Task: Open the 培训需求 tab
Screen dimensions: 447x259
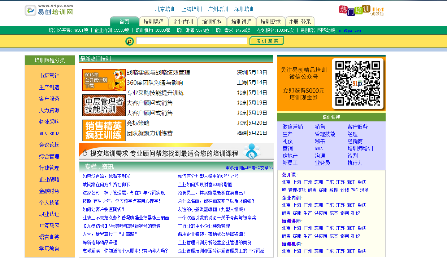Action: (271, 22)
